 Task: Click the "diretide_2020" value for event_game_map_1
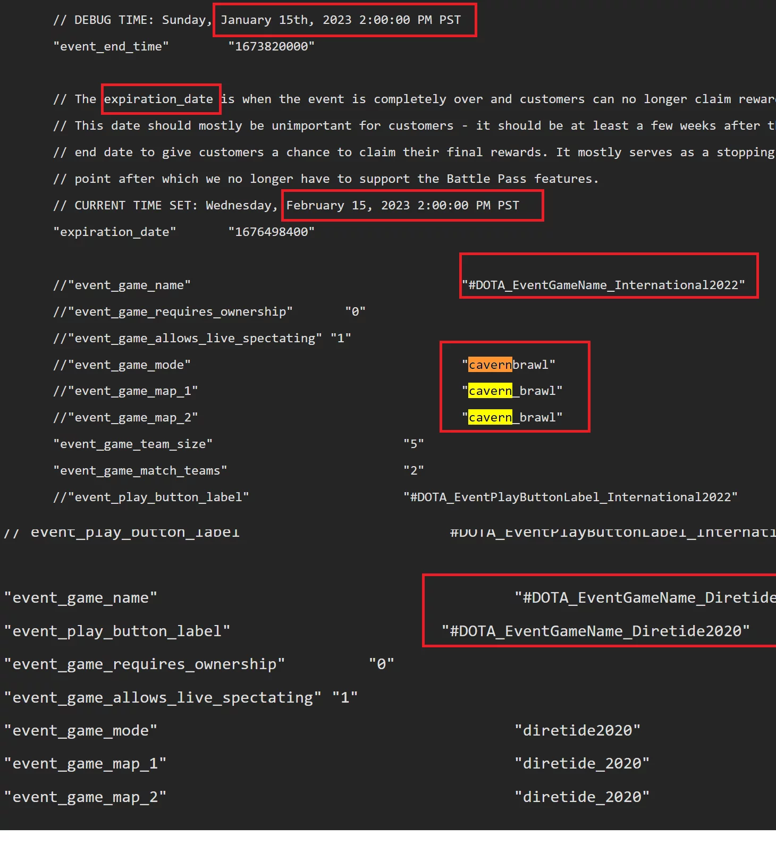582,764
